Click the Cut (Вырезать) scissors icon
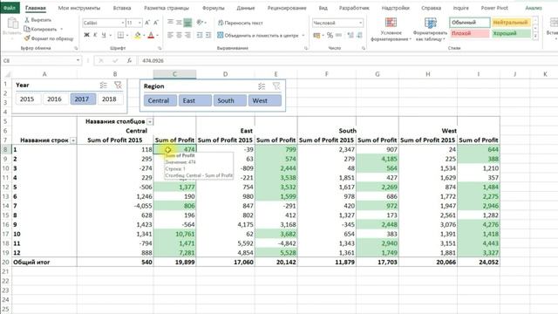This screenshot has width=558, height=314. click(27, 20)
